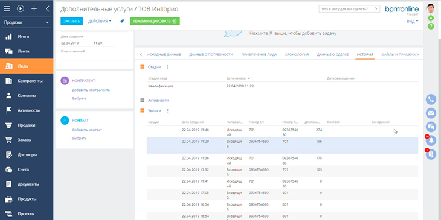Switch to the Исходные данные tab
The width and height of the screenshot is (441, 220).
coord(164,55)
